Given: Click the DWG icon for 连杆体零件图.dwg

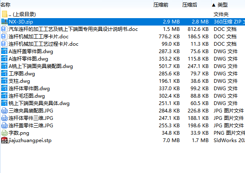Looking at the screenshot, I should click(4, 88).
